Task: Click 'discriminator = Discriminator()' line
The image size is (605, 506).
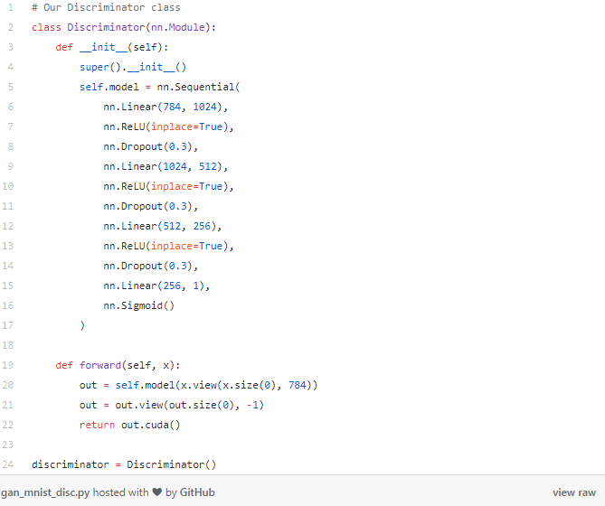Action: (124, 464)
